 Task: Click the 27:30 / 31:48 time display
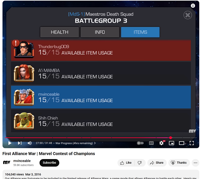pos(44,143)
